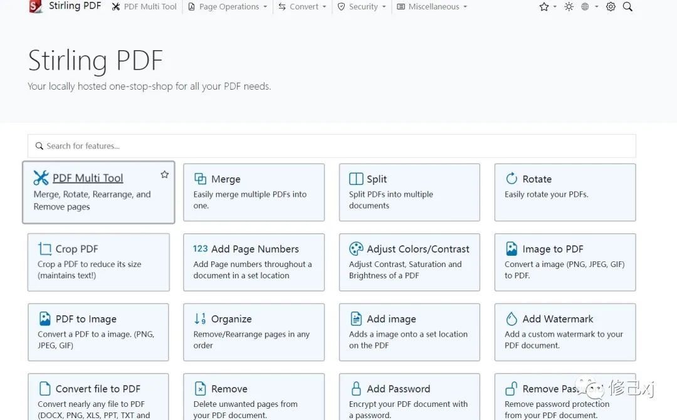
Task: Click the Add Password lock icon
Action: [356, 388]
